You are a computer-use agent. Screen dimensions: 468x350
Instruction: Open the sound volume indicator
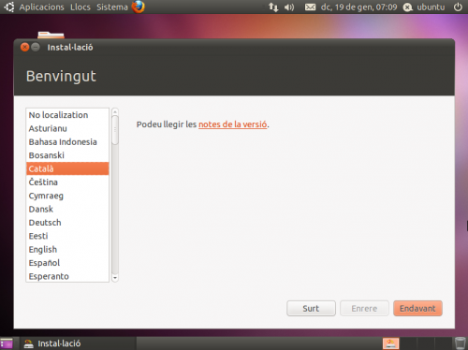pos(289,7)
